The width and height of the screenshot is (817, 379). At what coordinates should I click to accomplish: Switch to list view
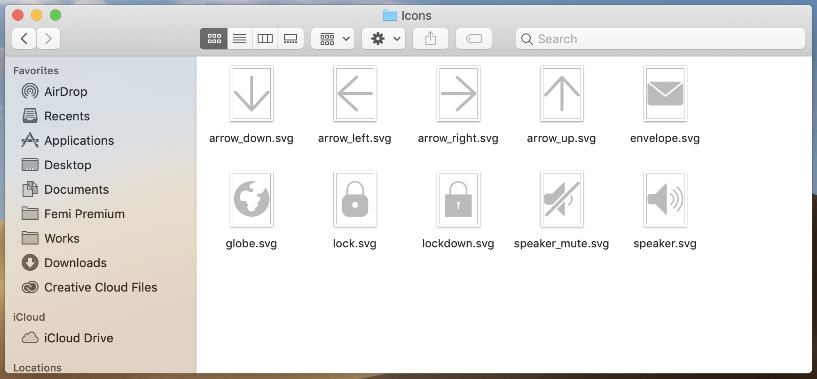coord(240,39)
